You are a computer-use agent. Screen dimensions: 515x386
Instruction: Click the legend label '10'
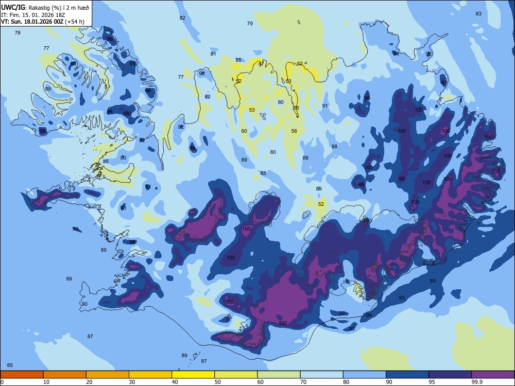pos(46,382)
